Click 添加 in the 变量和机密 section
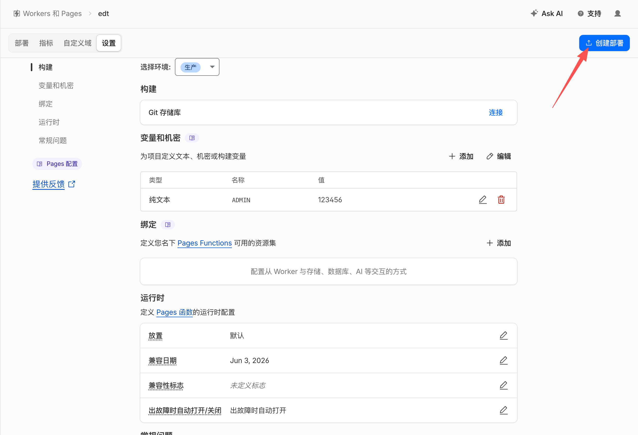Viewport: 638px width, 435px height. coord(461,156)
